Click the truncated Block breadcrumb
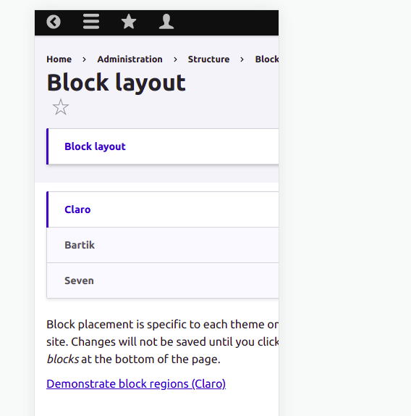The height and width of the screenshot is (416, 411). click(x=267, y=59)
